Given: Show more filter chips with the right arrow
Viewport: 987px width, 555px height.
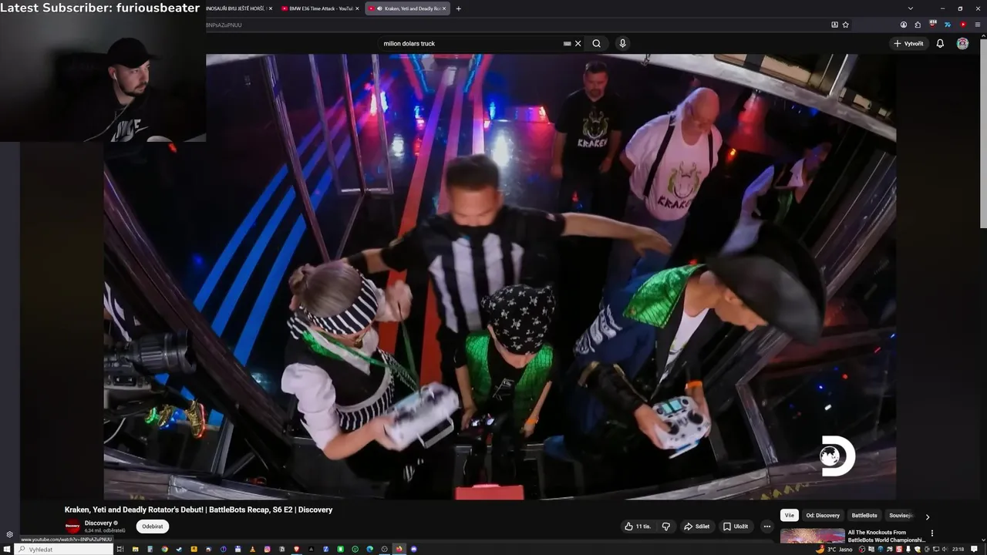Looking at the screenshot, I should 928,516.
